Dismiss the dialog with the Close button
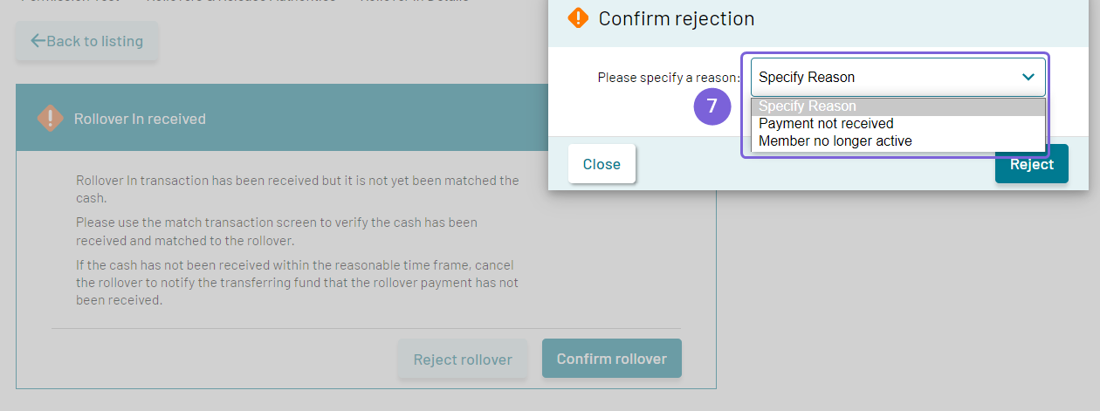The image size is (1100, 411). [602, 164]
